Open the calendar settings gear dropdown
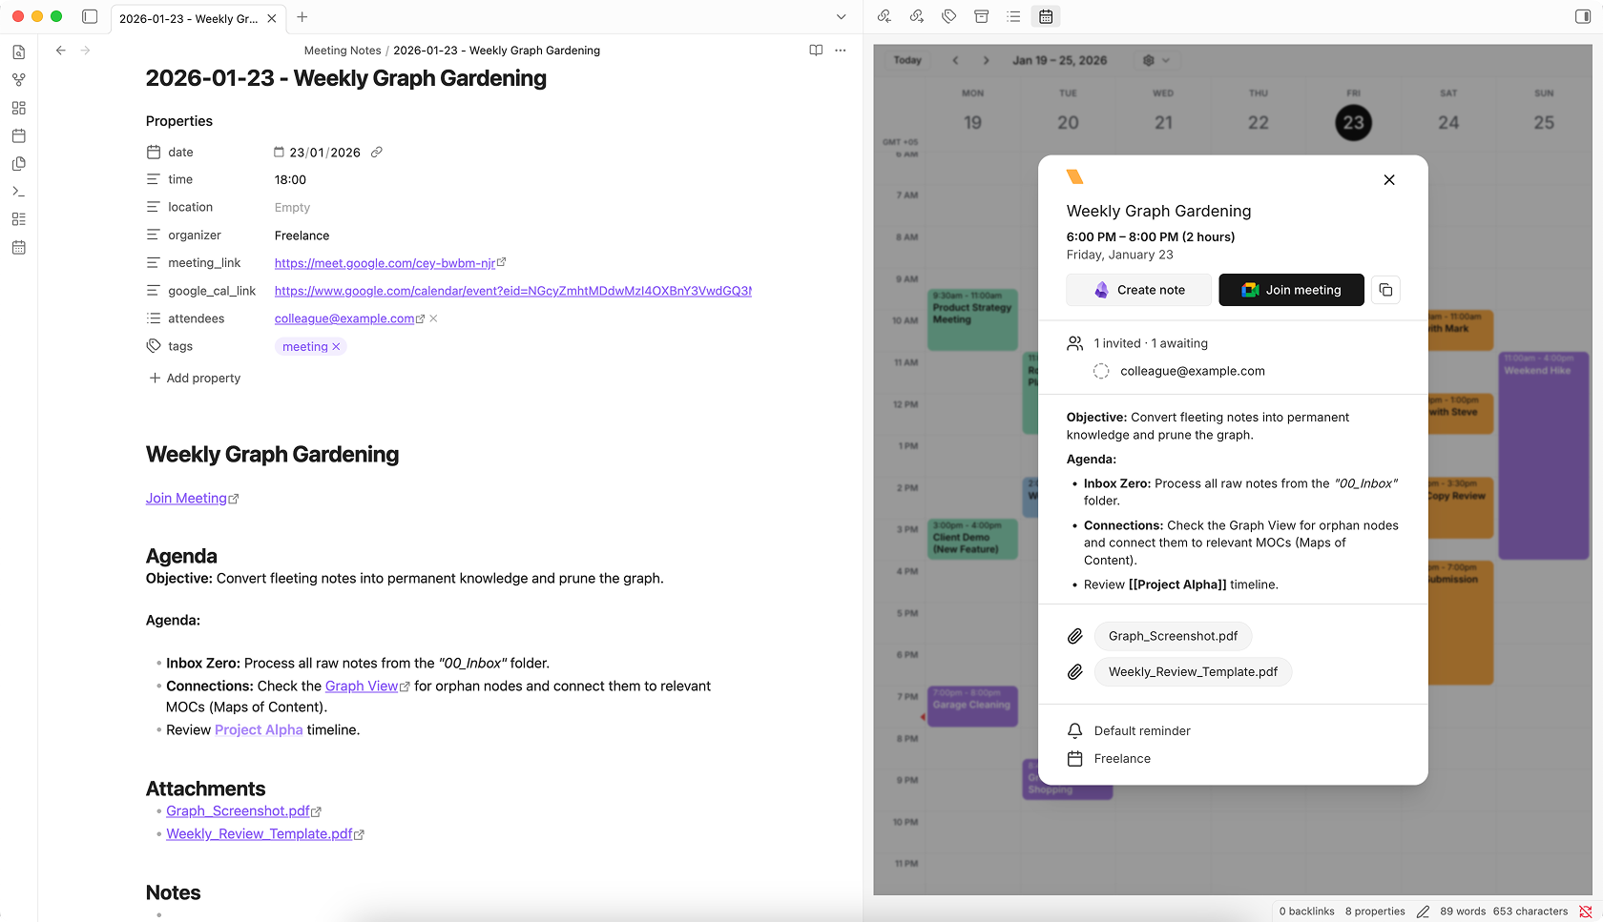 point(1155,60)
